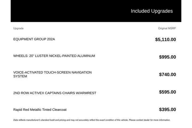
Task: Click the Original MSRP column header
Action: 167,28
